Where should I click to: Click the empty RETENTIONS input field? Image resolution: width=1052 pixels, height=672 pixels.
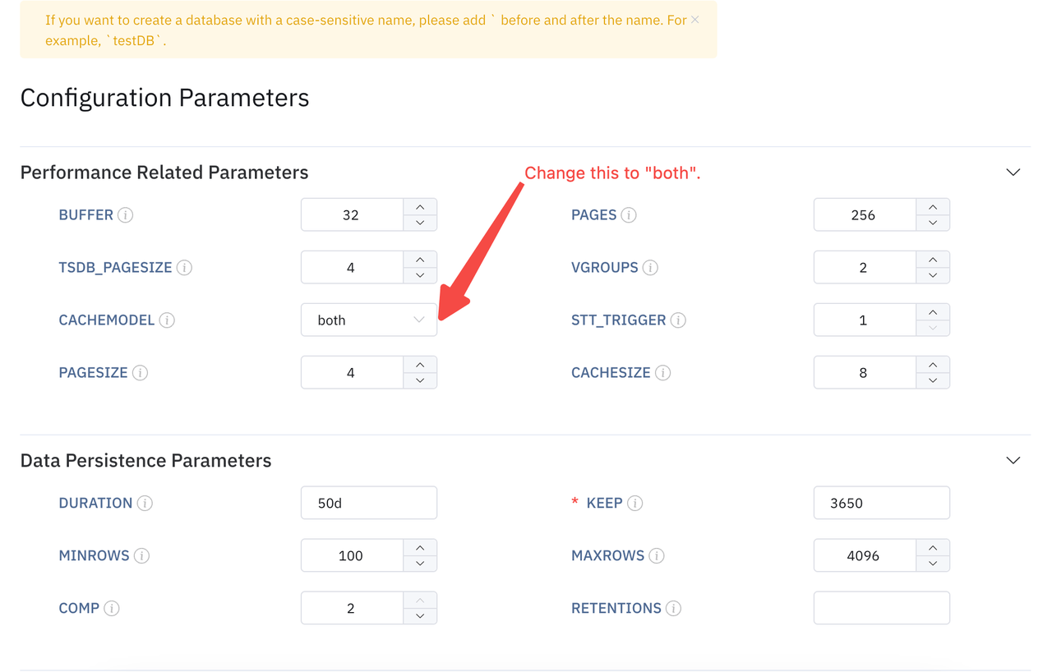point(881,609)
